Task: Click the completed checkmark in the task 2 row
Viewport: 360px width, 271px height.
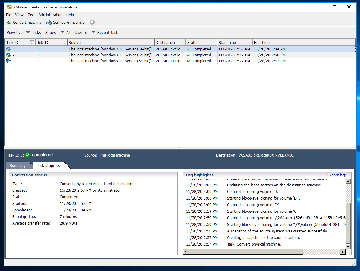Action: pos(189,55)
